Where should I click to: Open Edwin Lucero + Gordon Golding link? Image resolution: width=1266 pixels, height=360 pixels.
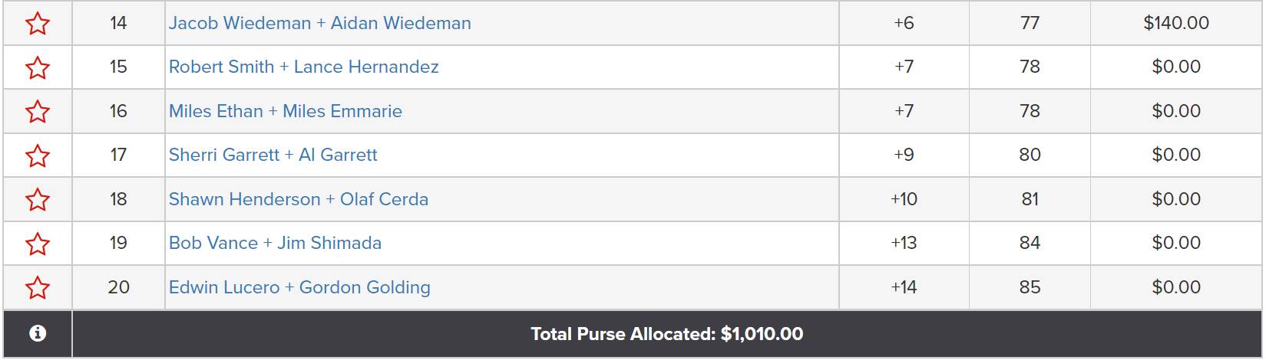[x=299, y=287]
